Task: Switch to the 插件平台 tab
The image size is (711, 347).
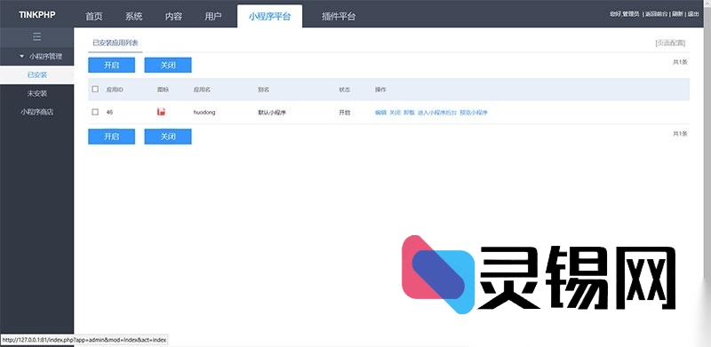Action: point(339,17)
